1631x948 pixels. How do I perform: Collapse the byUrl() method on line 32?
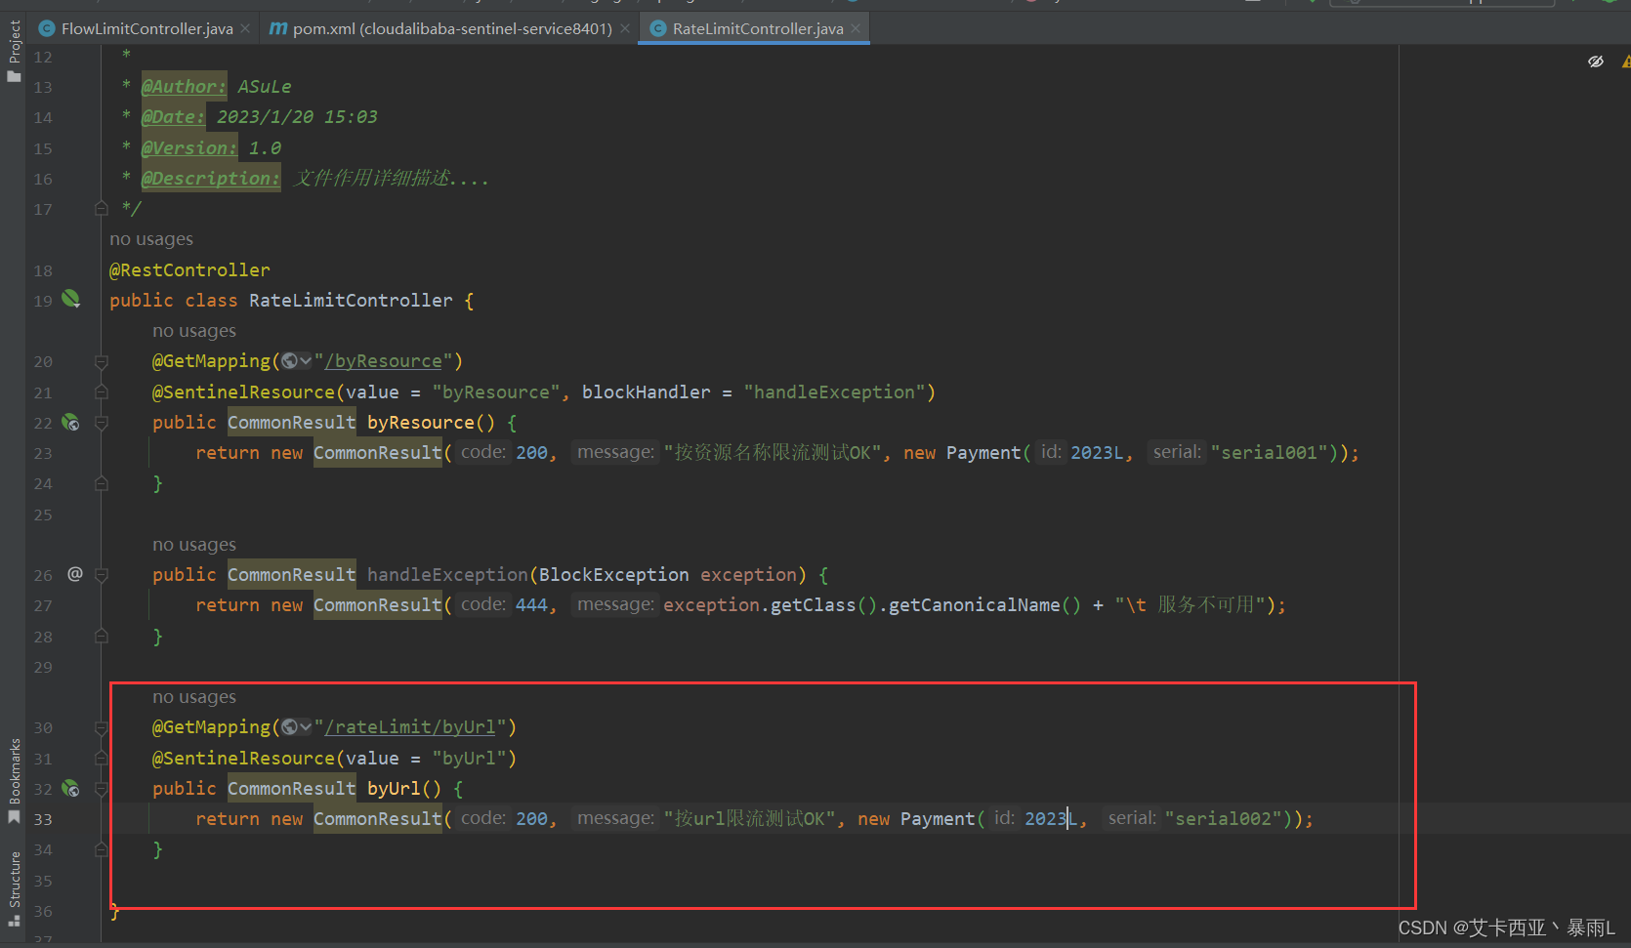(102, 789)
